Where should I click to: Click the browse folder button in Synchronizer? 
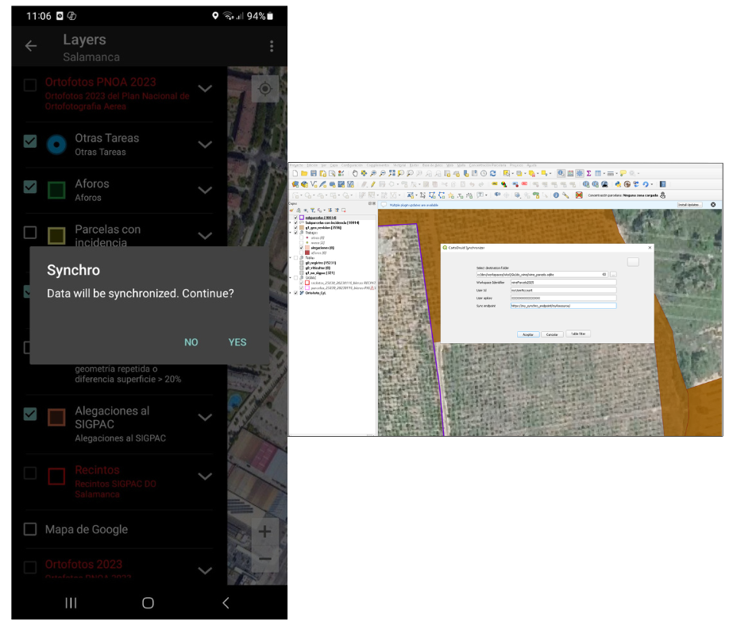pyautogui.click(x=613, y=274)
